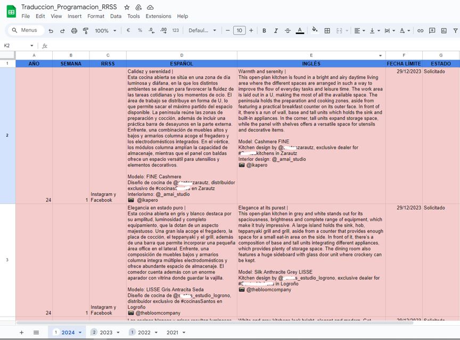The width and height of the screenshot is (460, 340).
Task: Click the cell name box showing K2
Action: pos(18,46)
